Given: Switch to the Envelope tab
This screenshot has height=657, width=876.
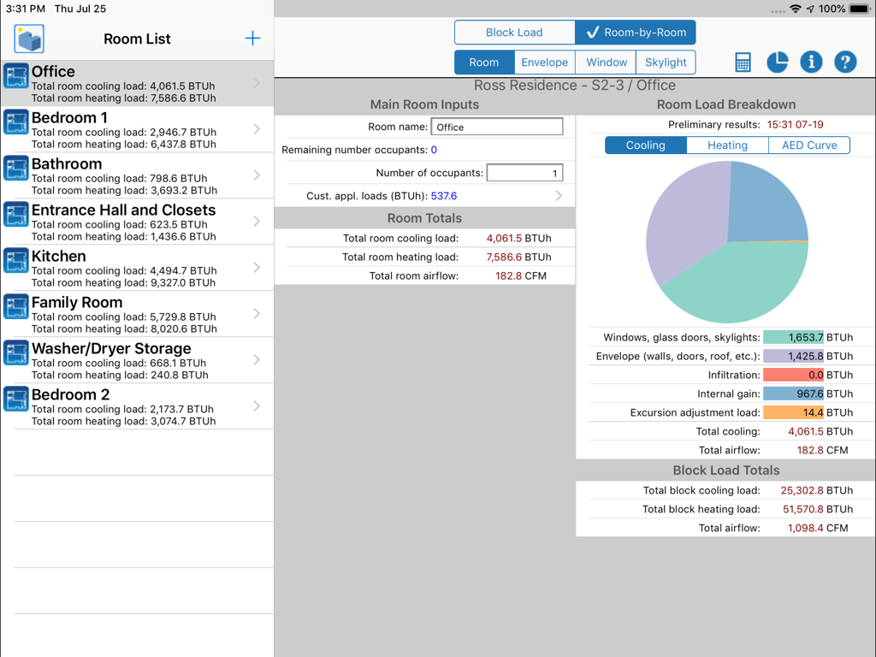Looking at the screenshot, I should (544, 62).
